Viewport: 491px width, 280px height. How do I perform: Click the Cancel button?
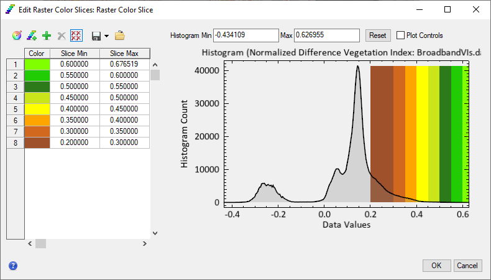tap(467, 266)
